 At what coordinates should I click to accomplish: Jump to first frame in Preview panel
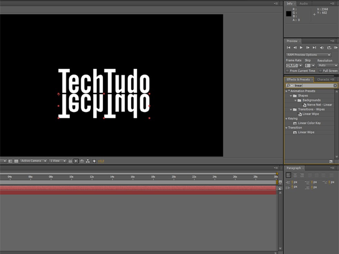click(x=288, y=48)
